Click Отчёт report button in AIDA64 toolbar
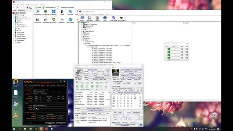Screen dimensions: 233x131 click(38, 7)
